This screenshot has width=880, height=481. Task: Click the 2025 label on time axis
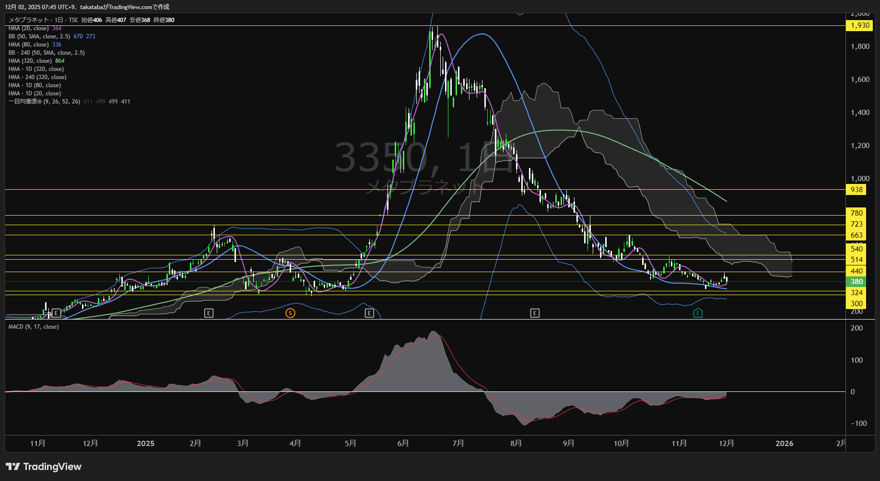coord(145,444)
